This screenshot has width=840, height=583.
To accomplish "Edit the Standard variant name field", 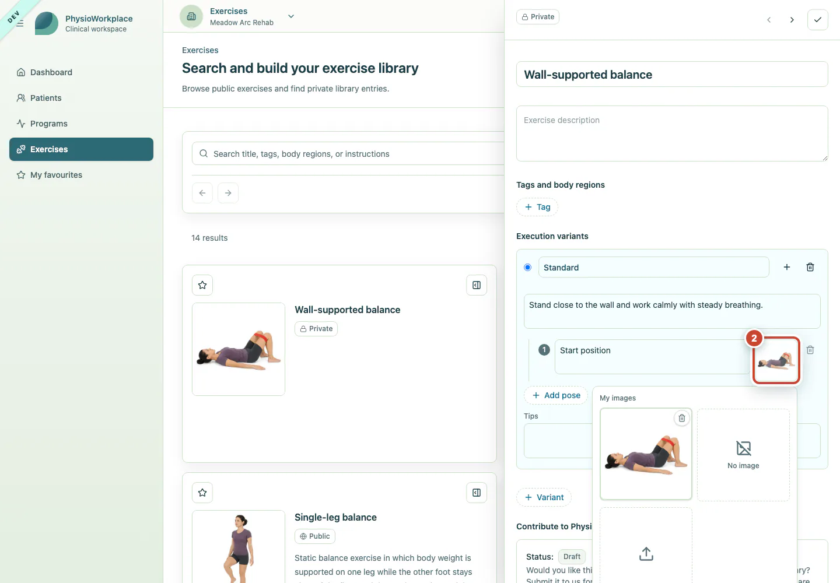I will point(653,268).
